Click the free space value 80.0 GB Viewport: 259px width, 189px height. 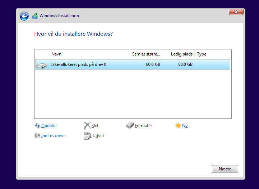click(185, 64)
